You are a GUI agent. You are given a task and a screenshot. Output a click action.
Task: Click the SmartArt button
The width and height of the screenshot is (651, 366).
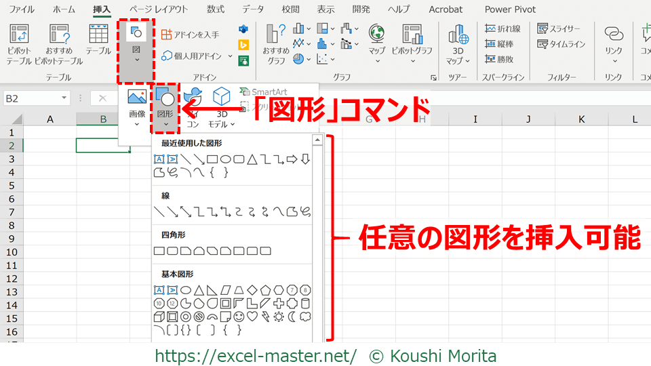coord(263,91)
